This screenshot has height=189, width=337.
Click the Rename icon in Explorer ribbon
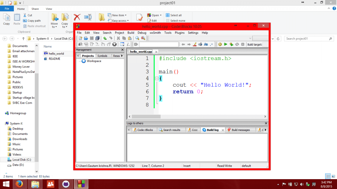88,17
